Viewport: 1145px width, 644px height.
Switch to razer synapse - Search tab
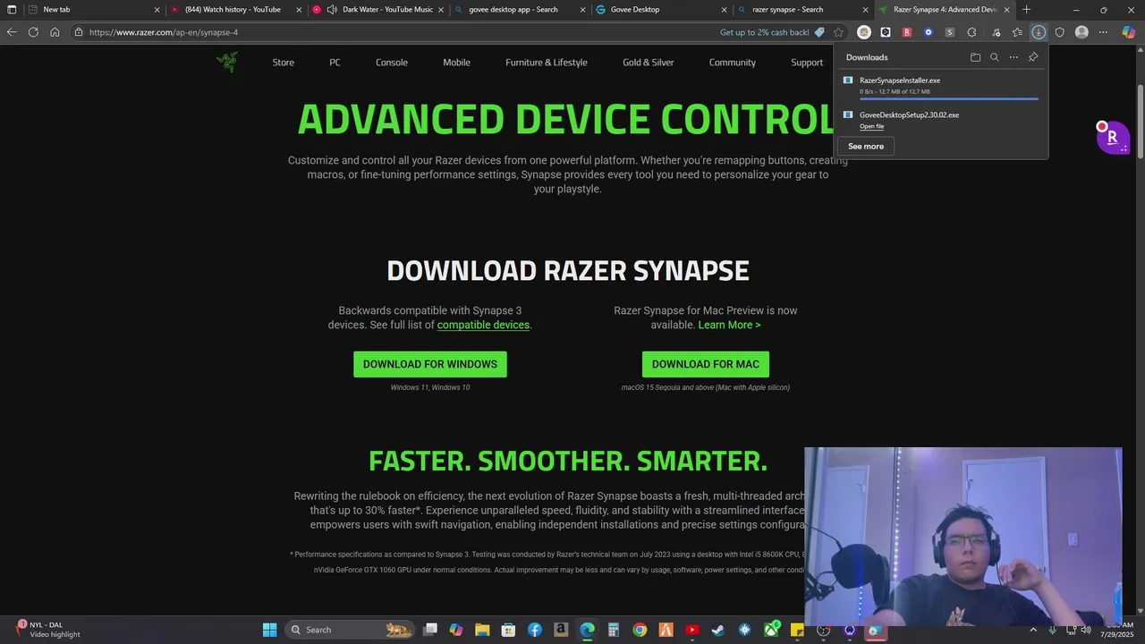pyautogui.click(x=802, y=10)
